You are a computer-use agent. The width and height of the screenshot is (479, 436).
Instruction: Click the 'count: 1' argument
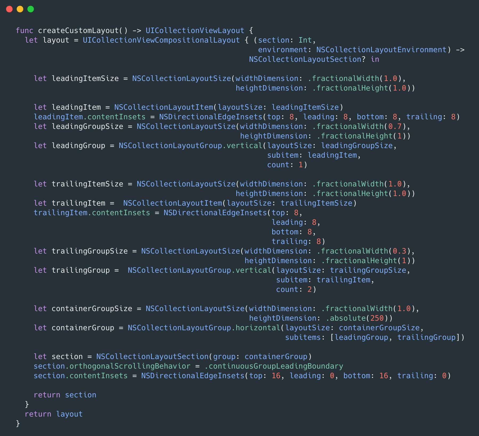click(285, 165)
